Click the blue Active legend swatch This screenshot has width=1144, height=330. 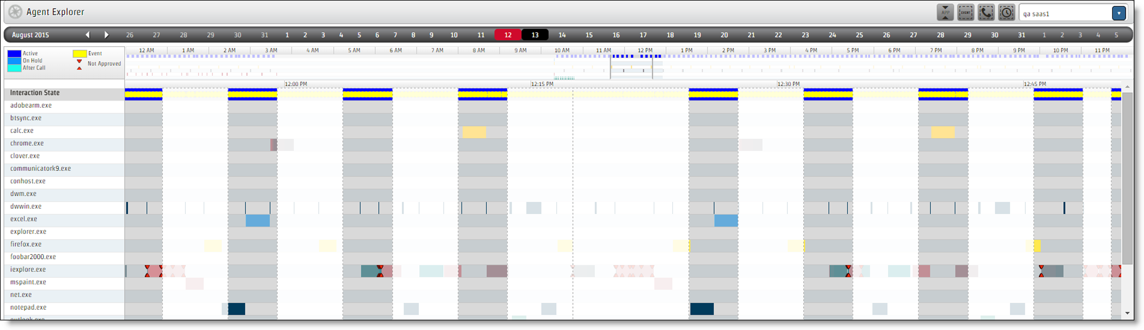pyautogui.click(x=14, y=53)
